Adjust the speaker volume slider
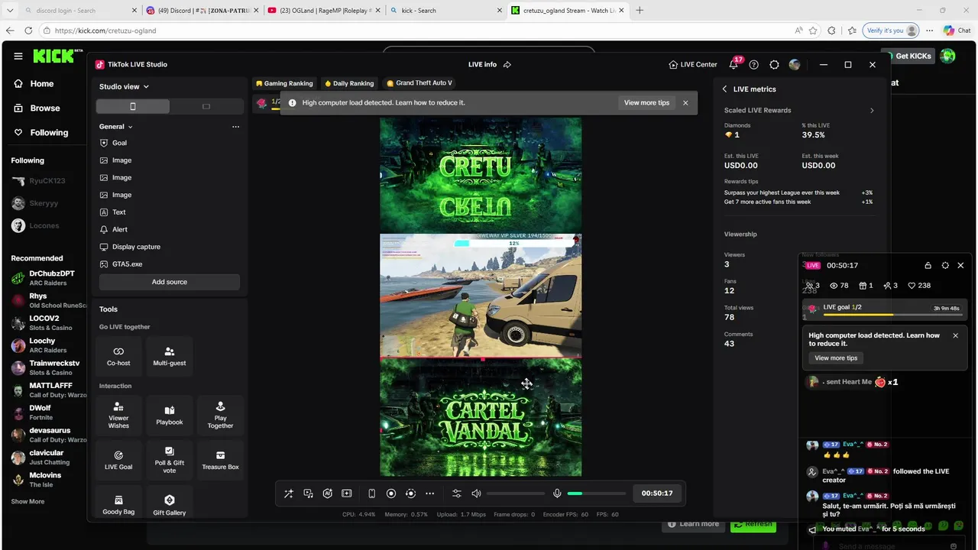Viewport: 978px width, 550px height. tap(516, 493)
